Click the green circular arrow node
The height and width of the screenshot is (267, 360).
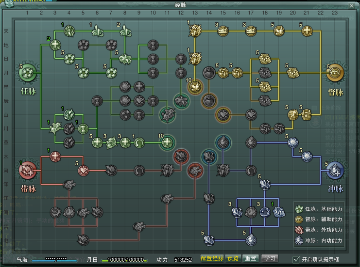(x=139, y=142)
